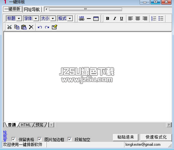Image resolution: width=174 pixels, height=150 pixels.
Task: Undo the last action
Action: (40, 27)
